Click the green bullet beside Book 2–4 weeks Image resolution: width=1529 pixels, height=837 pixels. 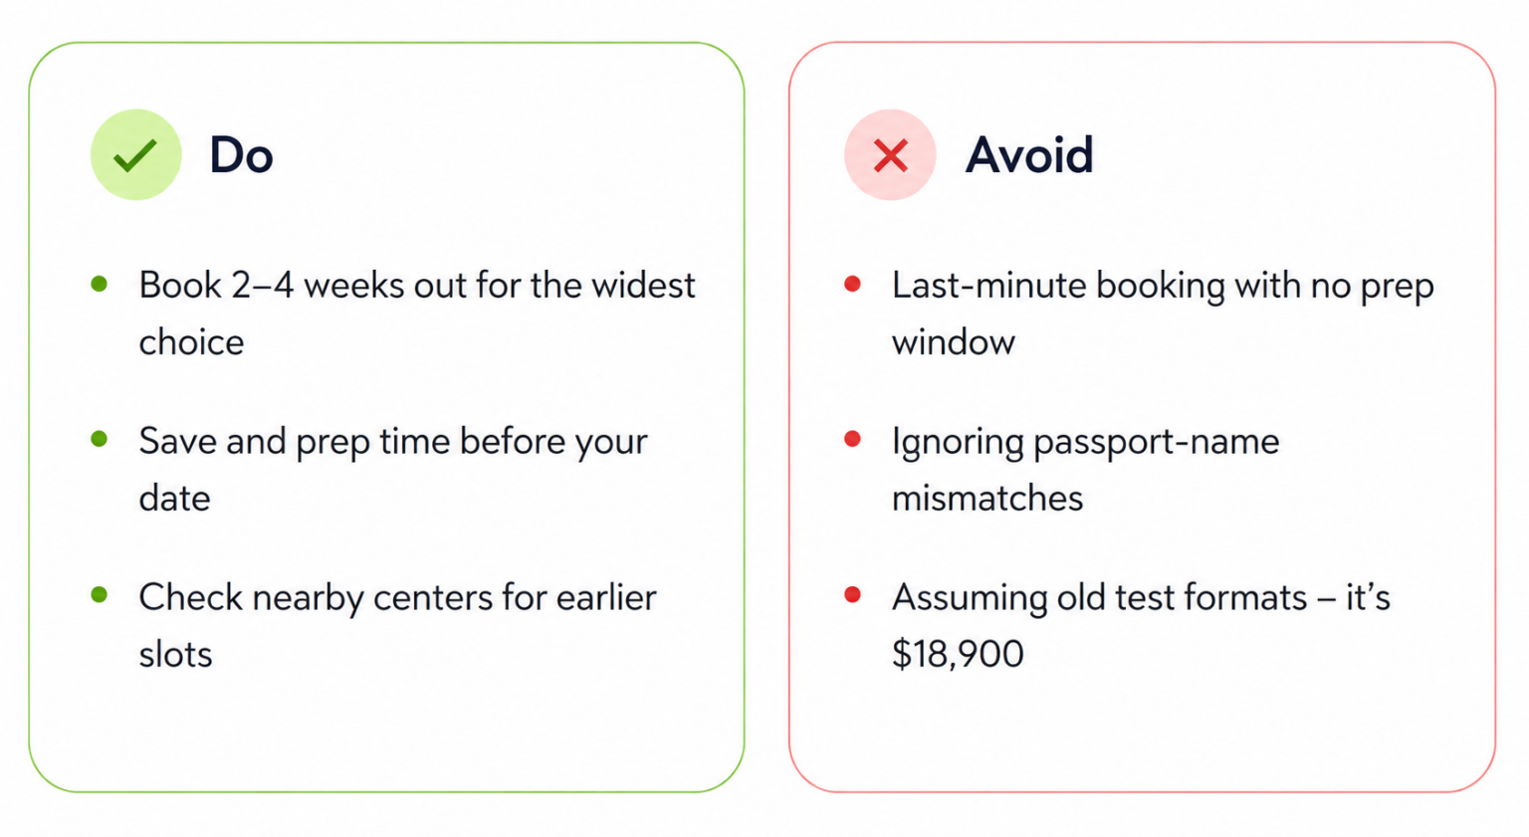pos(100,284)
